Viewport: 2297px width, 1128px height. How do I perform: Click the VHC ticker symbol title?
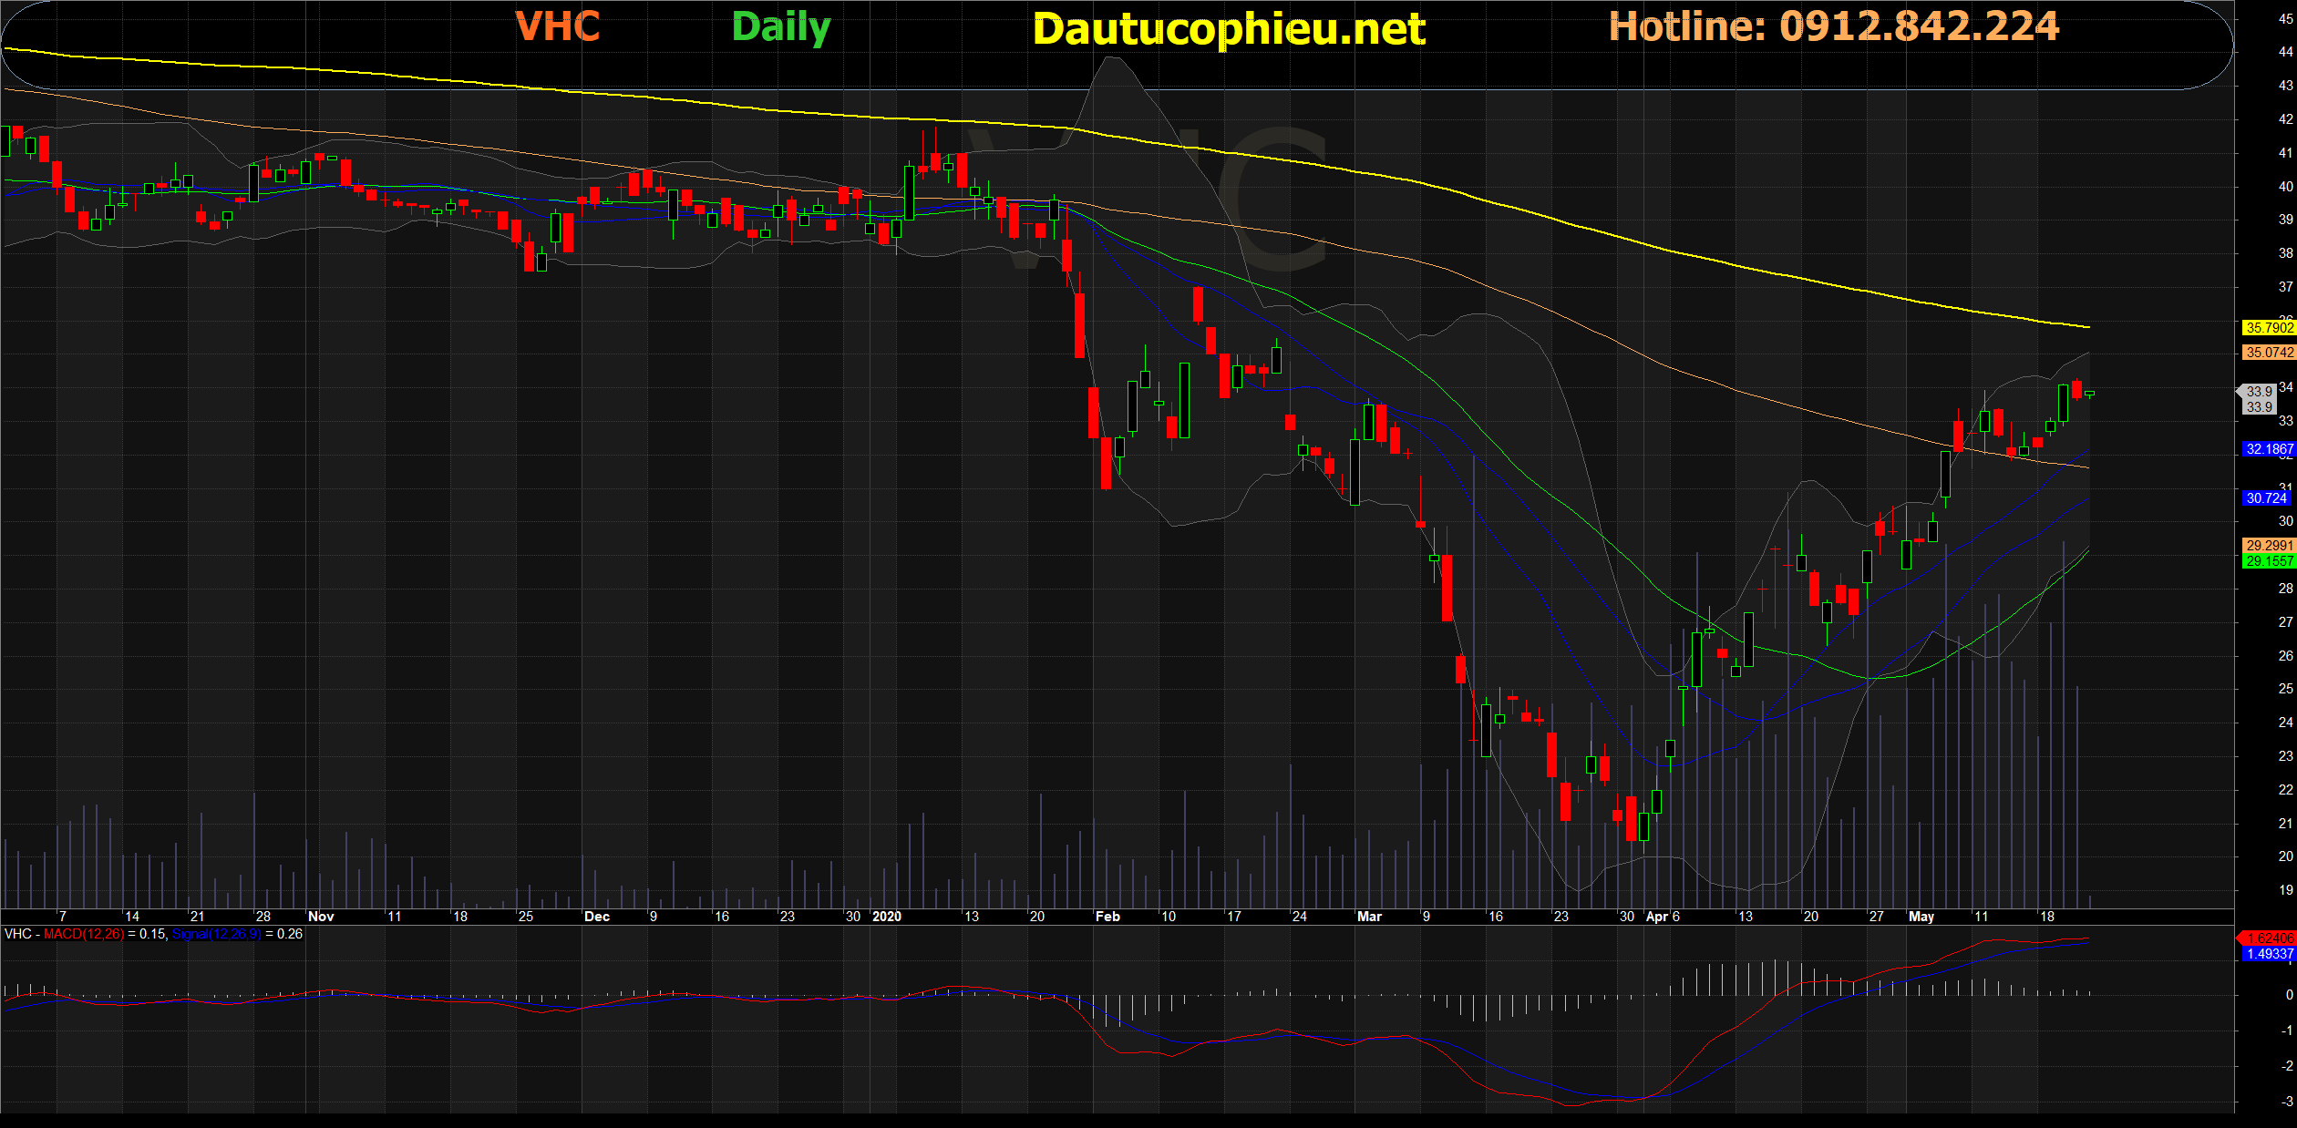(558, 26)
